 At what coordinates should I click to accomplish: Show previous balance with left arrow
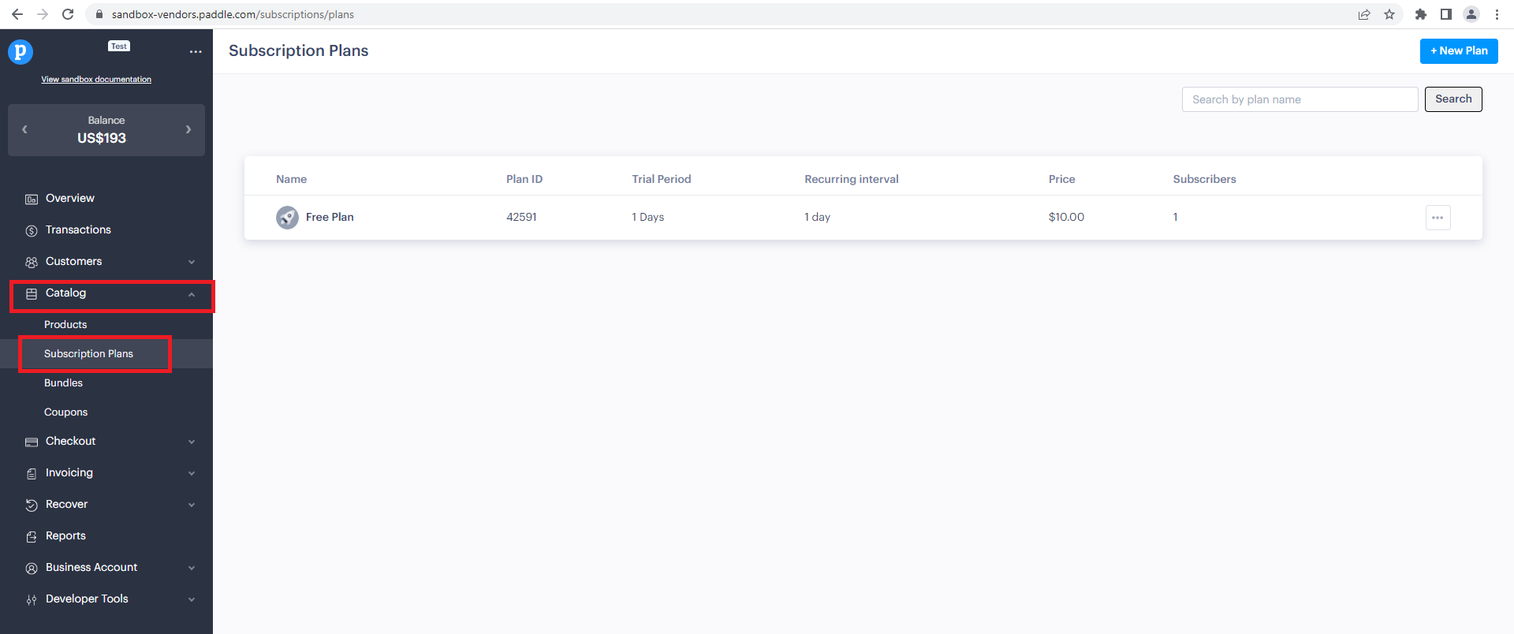point(24,129)
